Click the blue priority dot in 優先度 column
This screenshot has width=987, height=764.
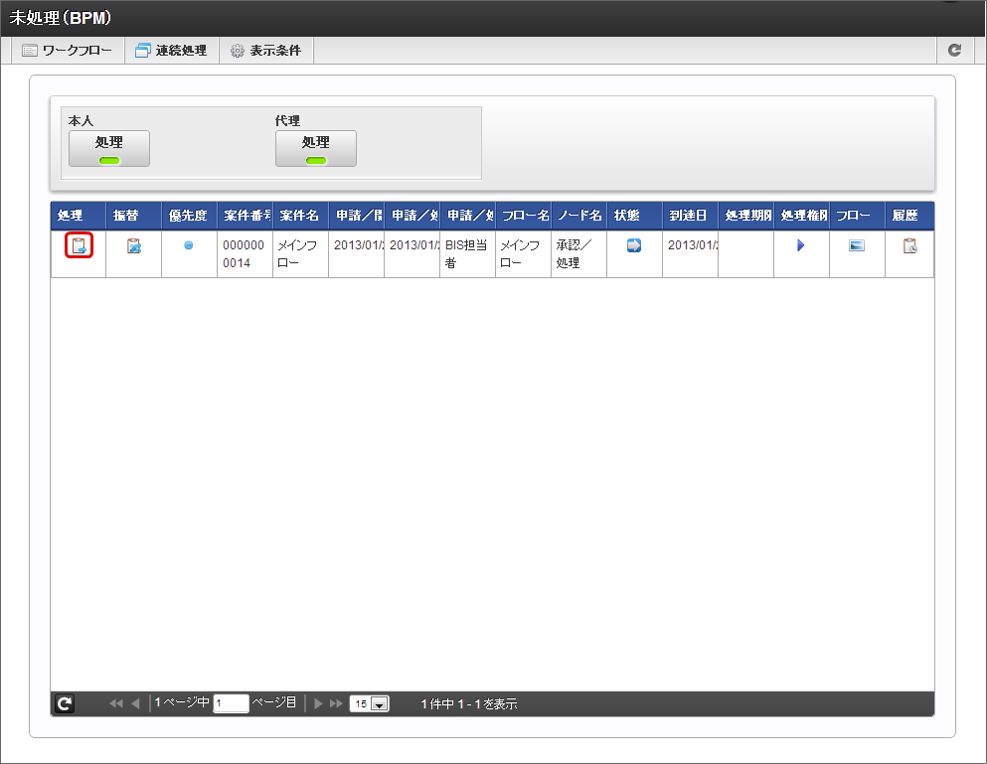pyautogui.click(x=189, y=245)
